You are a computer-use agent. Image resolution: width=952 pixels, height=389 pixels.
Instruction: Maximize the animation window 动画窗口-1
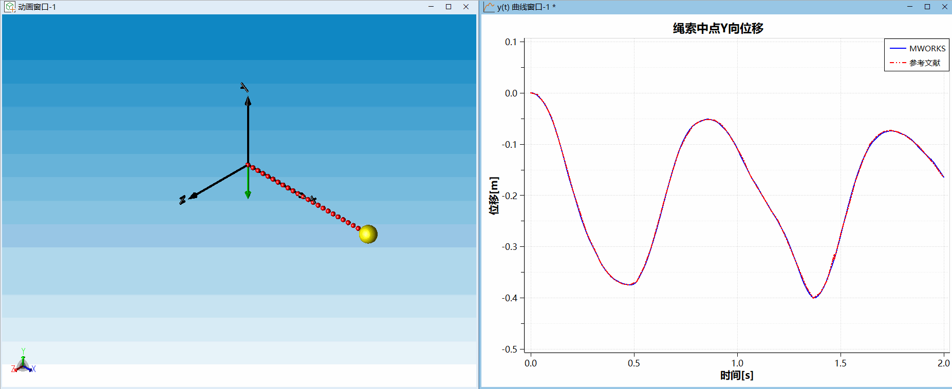(449, 7)
